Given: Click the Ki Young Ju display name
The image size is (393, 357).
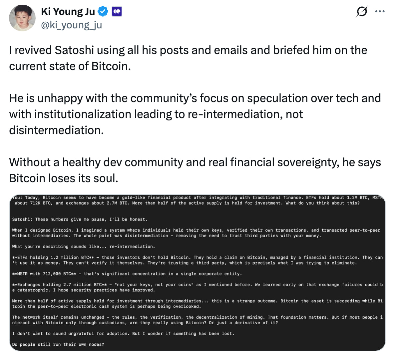Looking at the screenshot, I should pyautogui.click(x=68, y=11).
